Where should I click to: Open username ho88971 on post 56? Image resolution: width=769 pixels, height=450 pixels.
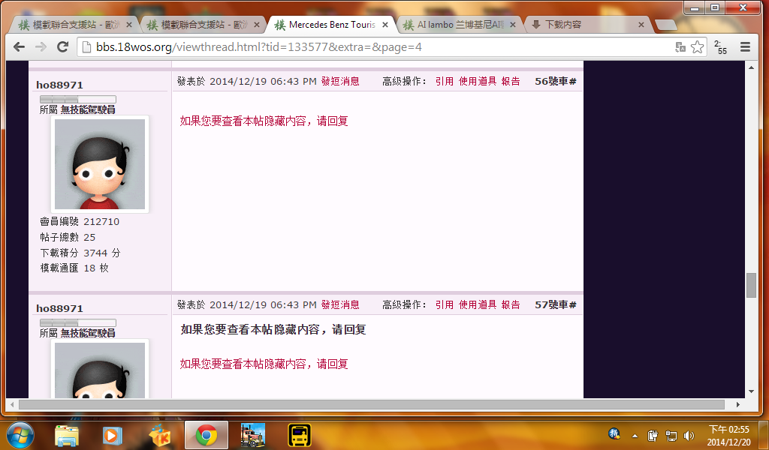(x=59, y=85)
